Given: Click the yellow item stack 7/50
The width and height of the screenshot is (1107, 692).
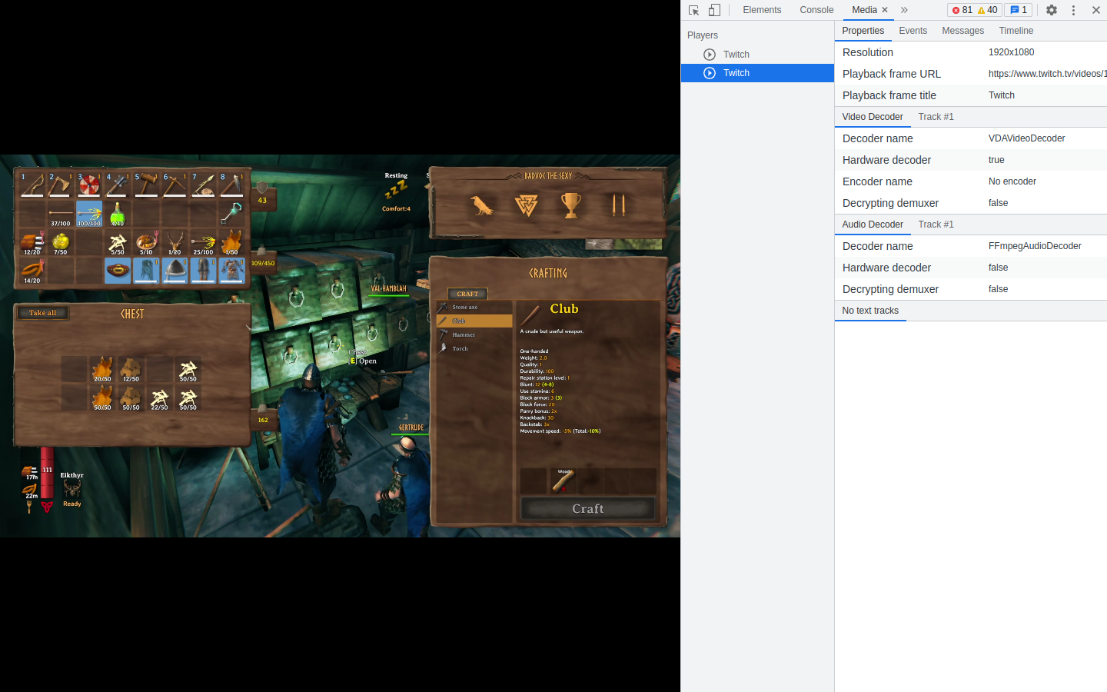Looking at the screenshot, I should [60, 242].
